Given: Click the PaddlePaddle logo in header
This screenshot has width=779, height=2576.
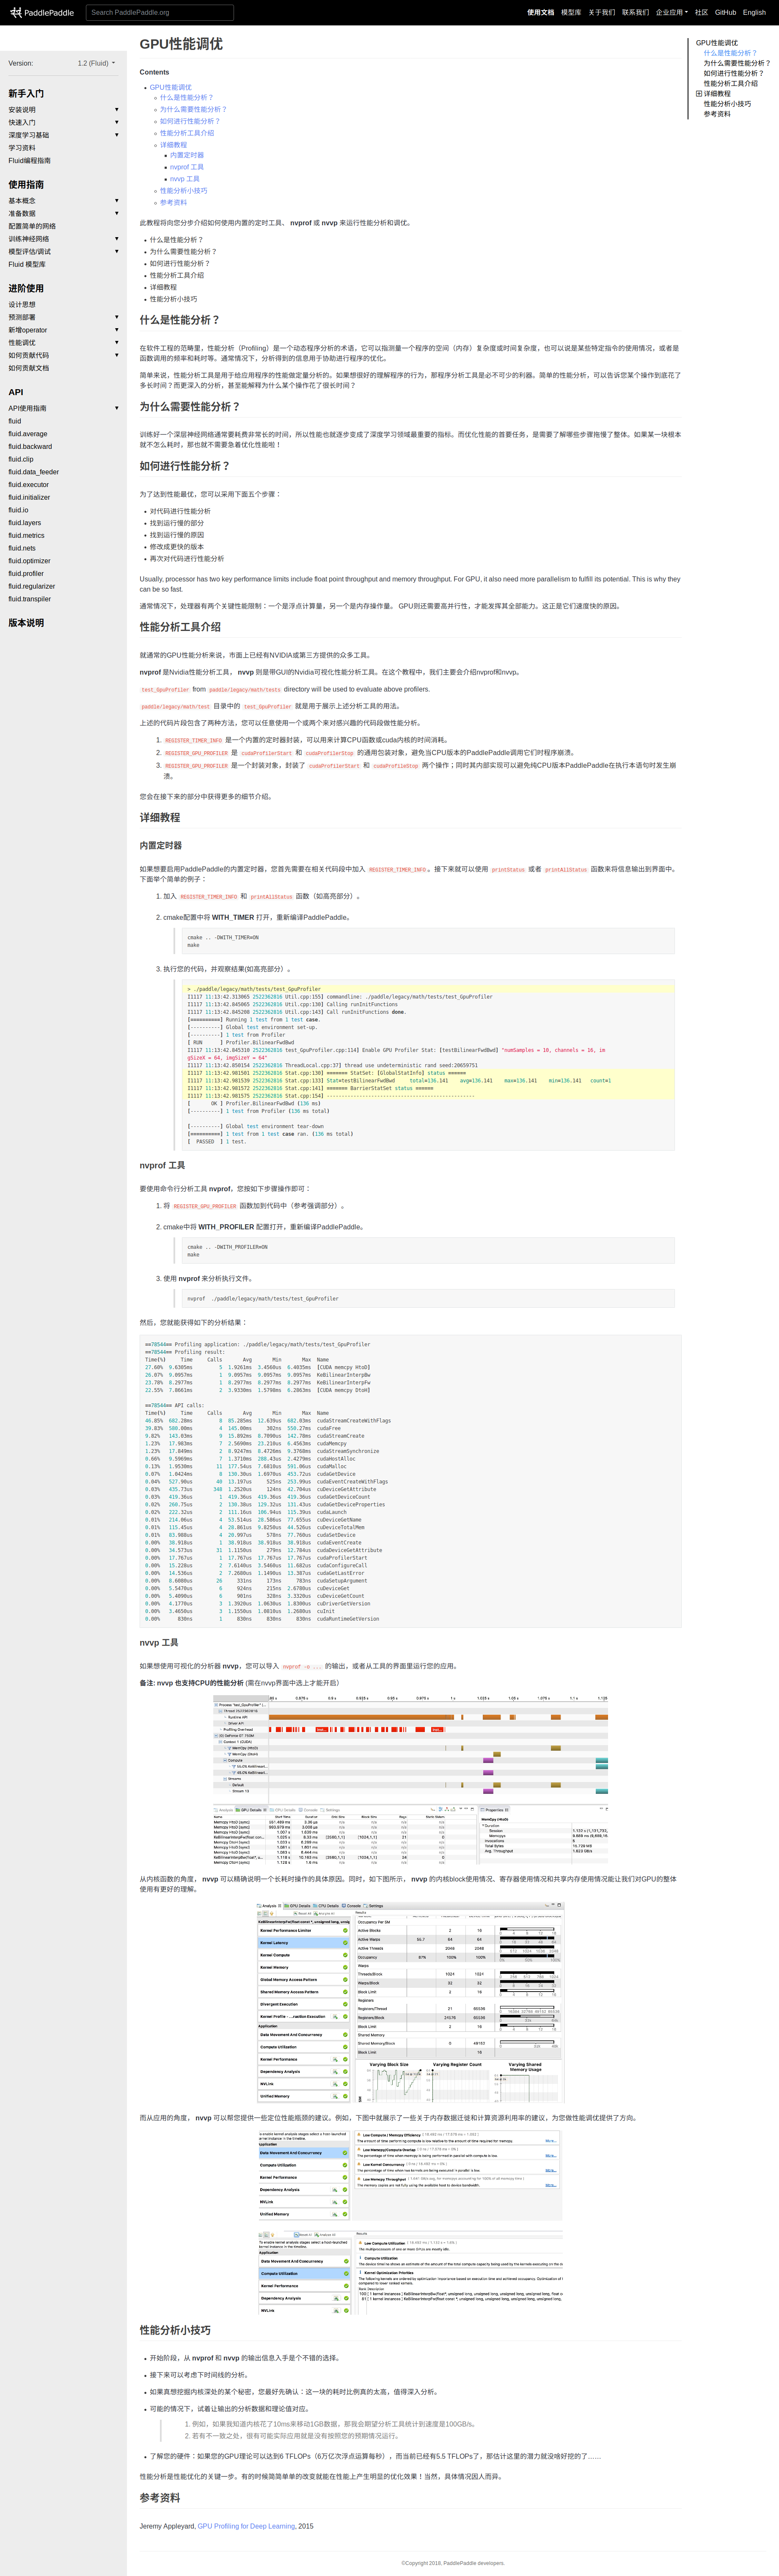Looking at the screenshot, I should (42, 13).
